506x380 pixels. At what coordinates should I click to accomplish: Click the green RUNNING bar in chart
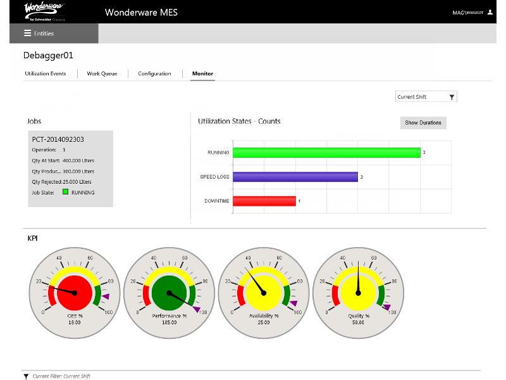pos(326,153)
